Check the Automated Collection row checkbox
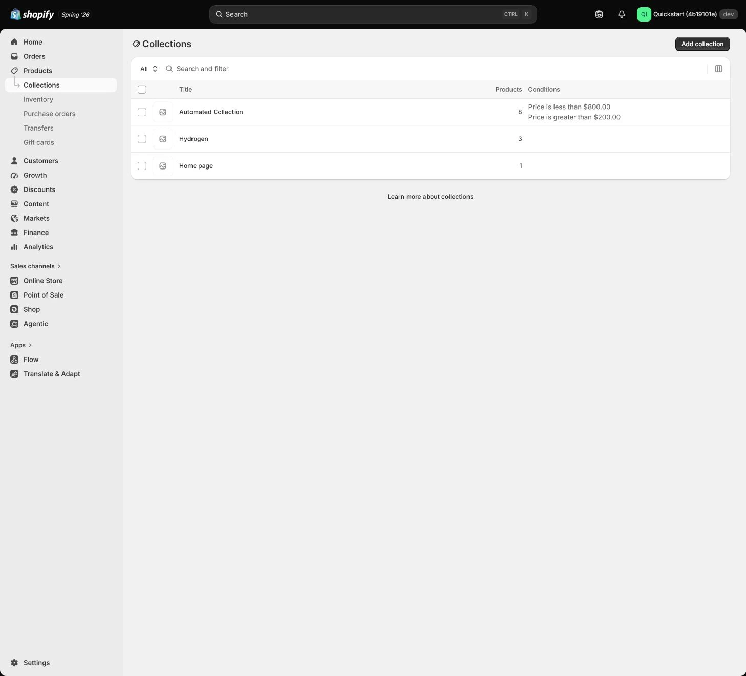 click(x=142, y=112)
